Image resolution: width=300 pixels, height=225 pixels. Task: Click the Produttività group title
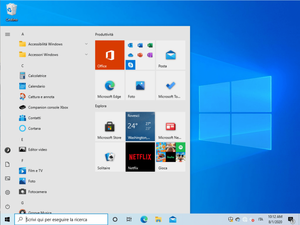pyautogui.click(x=104, y=35)
